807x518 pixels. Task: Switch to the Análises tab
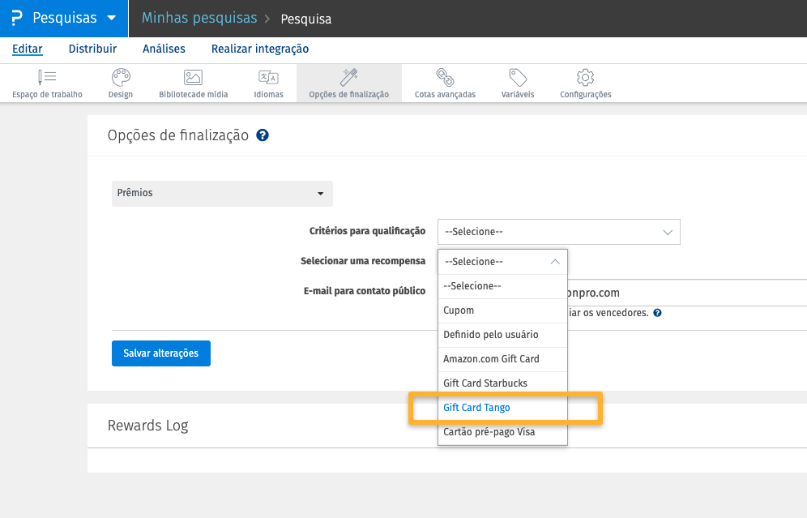164,49
